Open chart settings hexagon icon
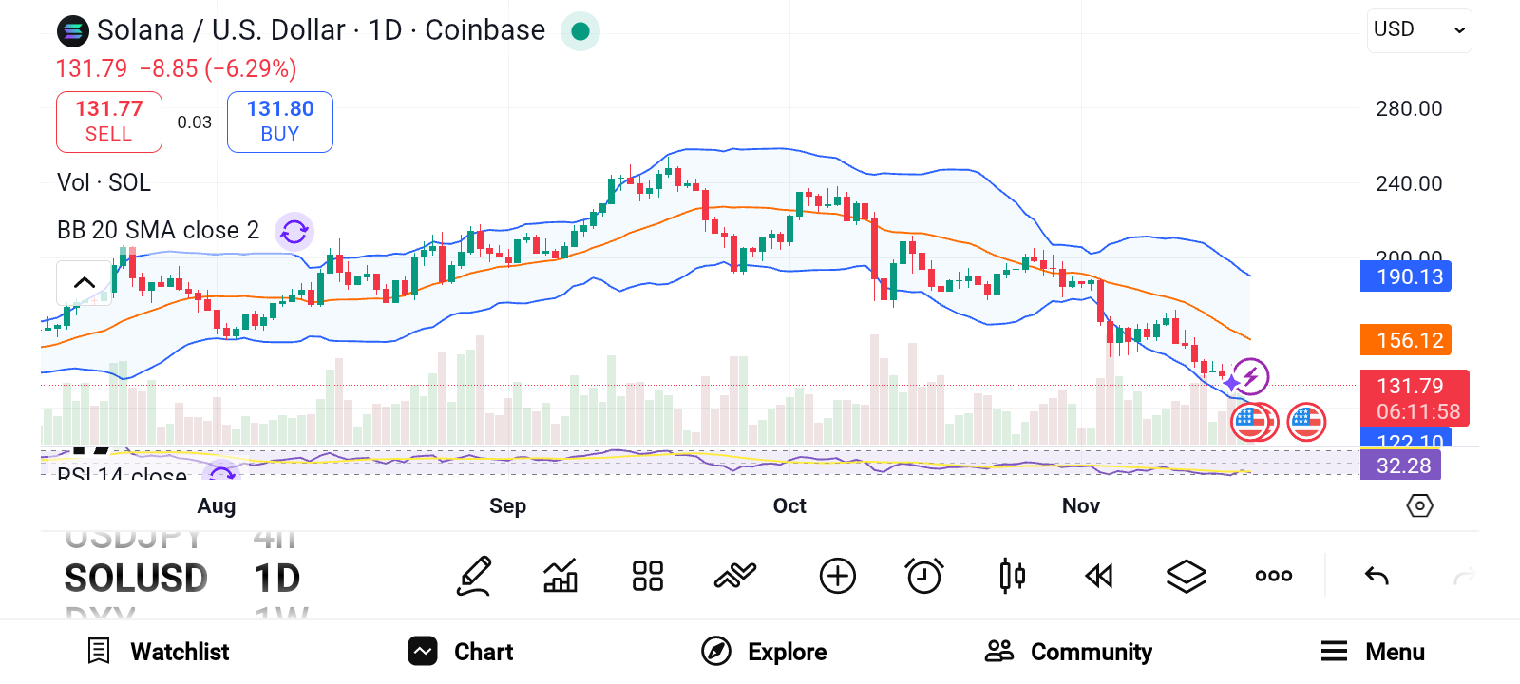 1419,505
